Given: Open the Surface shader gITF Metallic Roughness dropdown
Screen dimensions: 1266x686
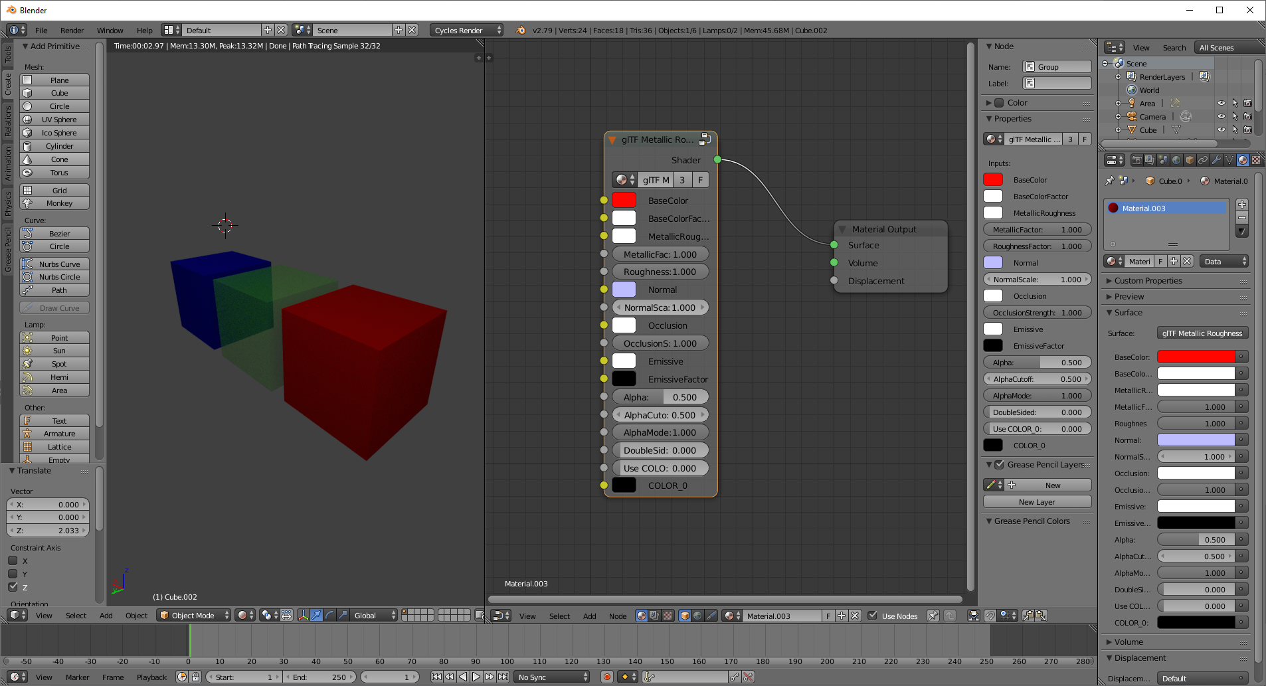Looking at the screenshot, I should pyautogui.click(x=1202, y=333).
